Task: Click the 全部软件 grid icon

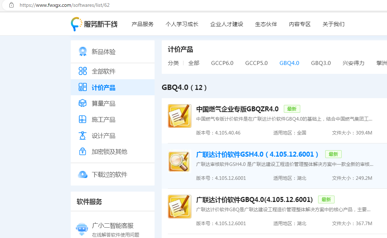Action: [x=83, y=71]
